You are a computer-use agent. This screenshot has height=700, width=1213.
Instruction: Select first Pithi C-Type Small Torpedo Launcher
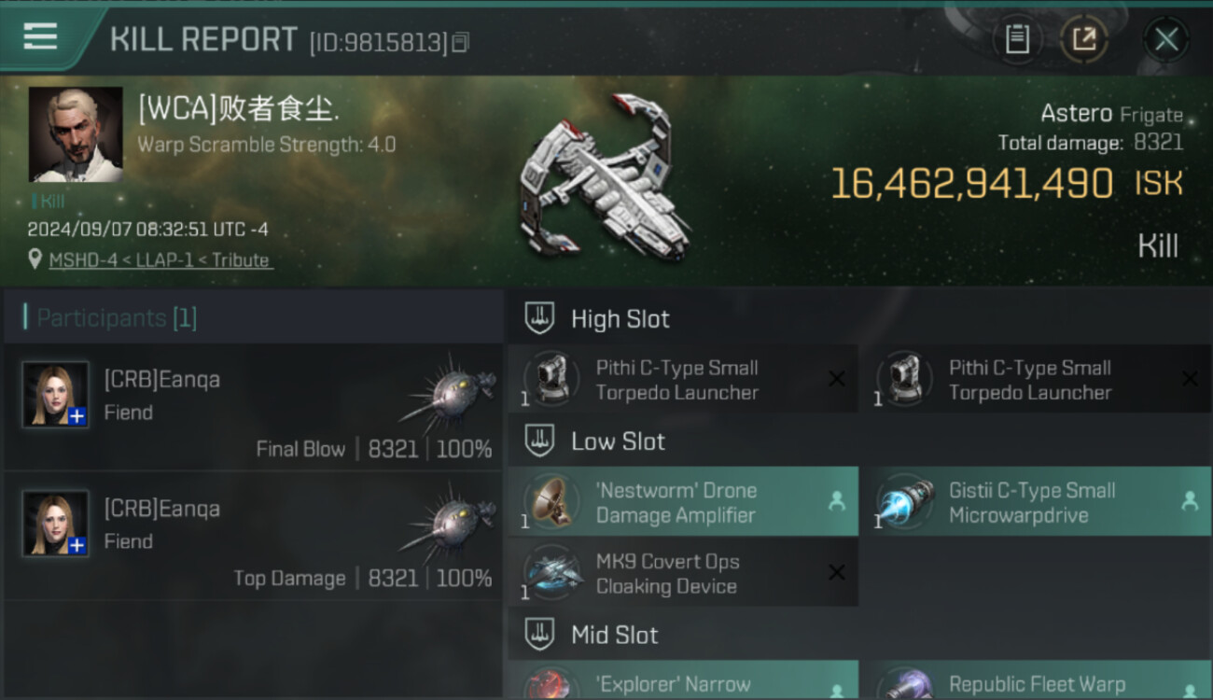683,379
